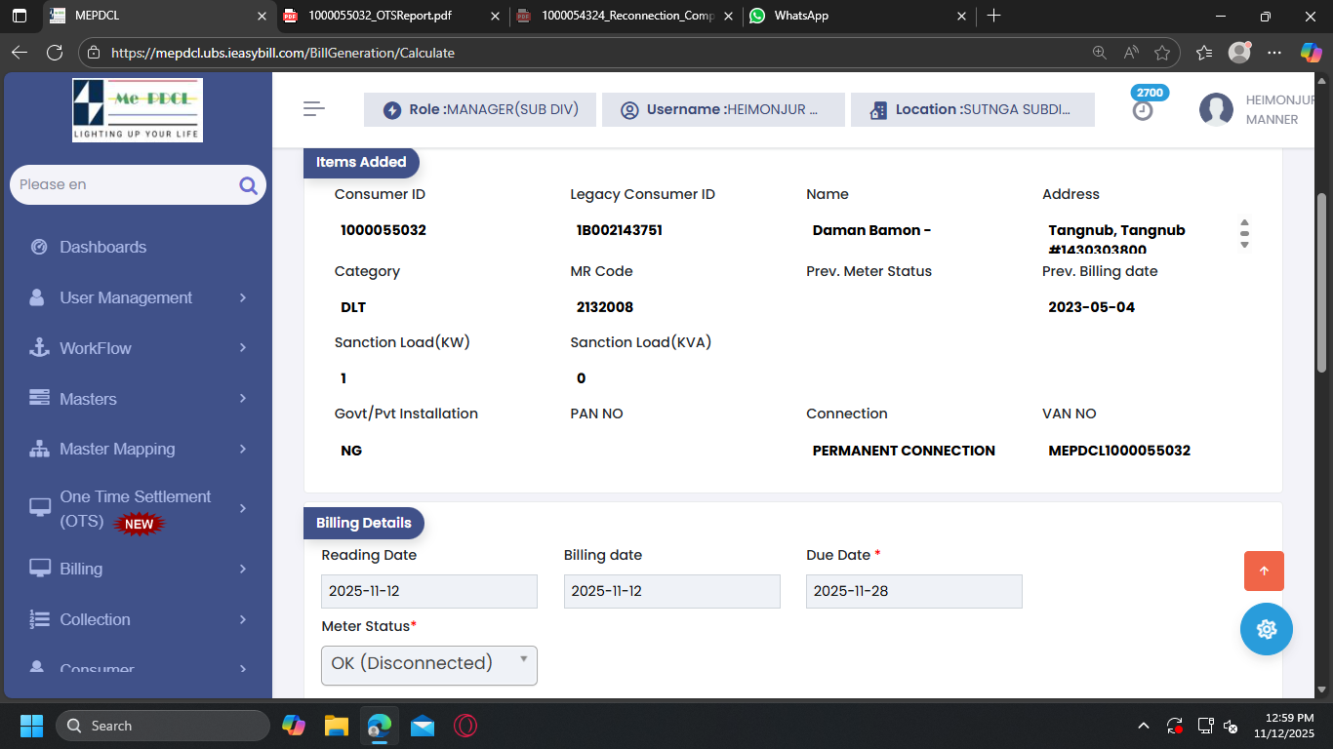Switch to the 1000055032_OTSReport.pdf tab
The height and width of the screenshot is (749, 1333).
click(x=391, y=16)
